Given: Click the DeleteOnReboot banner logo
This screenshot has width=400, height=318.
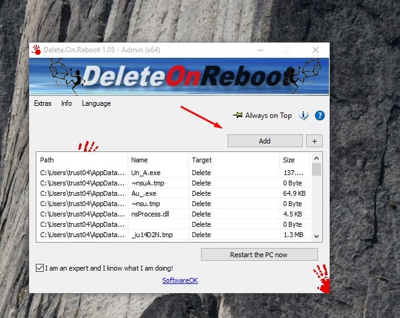Looking at the screenshot, I should click(179, 76).
